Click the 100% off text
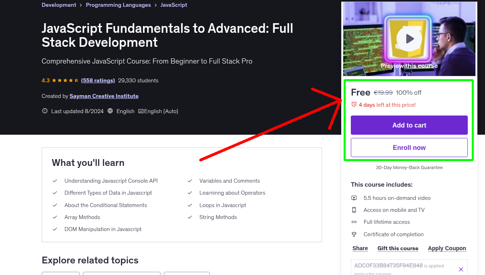 tap(409, 92)
